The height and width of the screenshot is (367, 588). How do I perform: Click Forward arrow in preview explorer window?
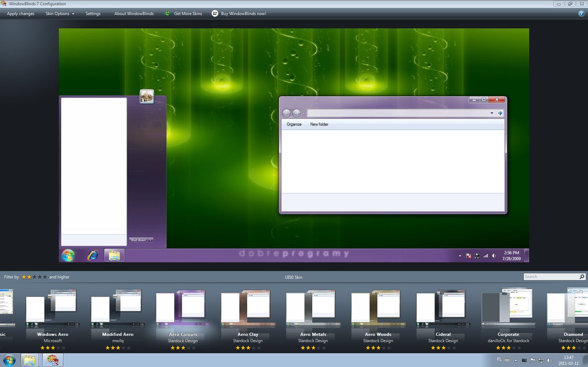point(296,113)
